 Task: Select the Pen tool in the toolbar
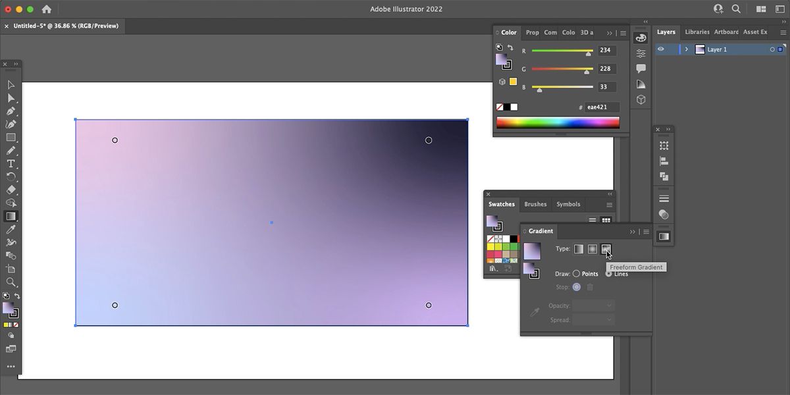pos(10,111)
